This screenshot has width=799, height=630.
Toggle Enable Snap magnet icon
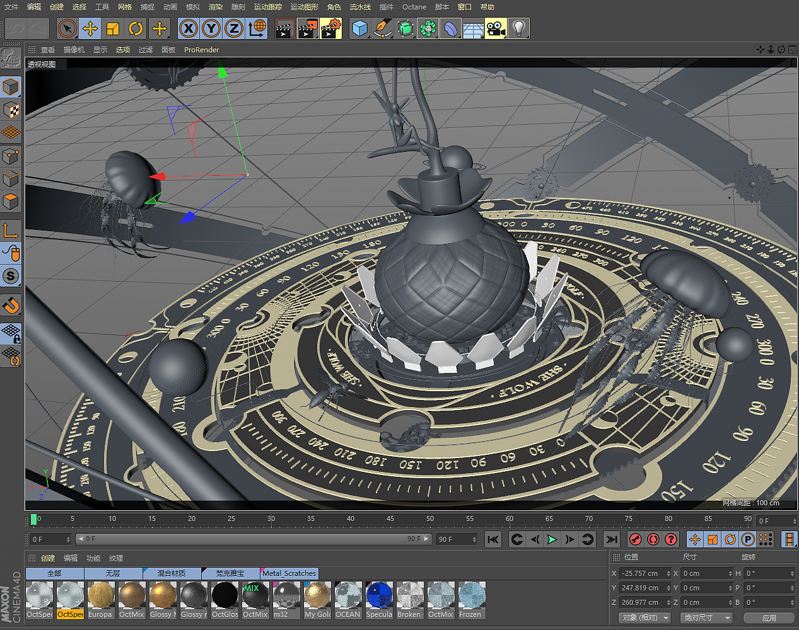(x=11, y=306)
